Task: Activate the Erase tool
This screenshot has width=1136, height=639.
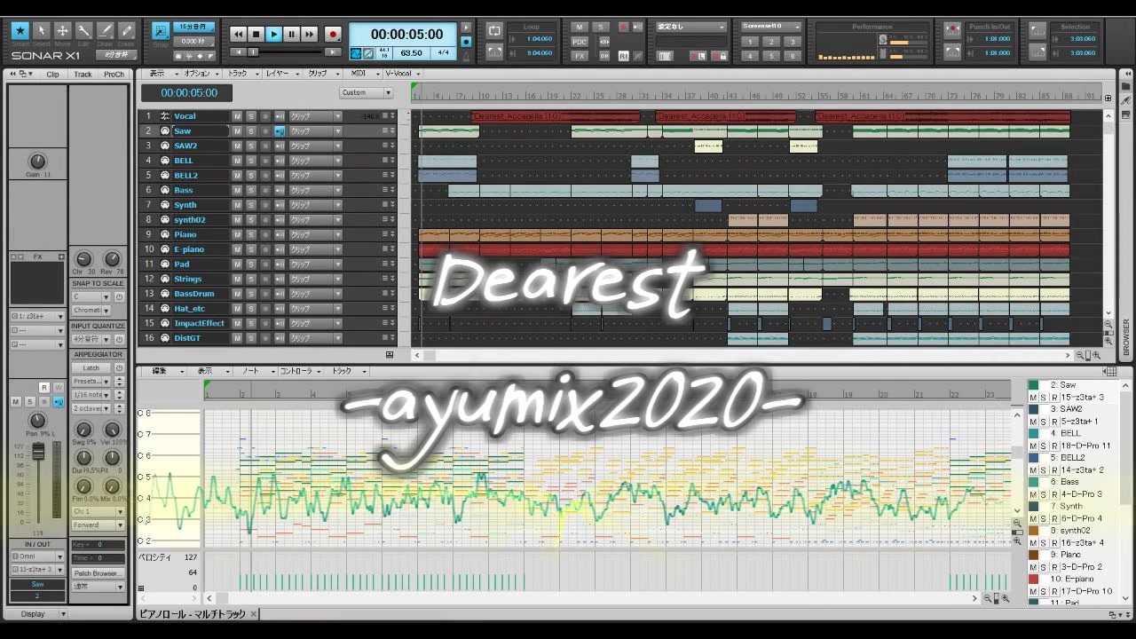Action: pos(126,31)
